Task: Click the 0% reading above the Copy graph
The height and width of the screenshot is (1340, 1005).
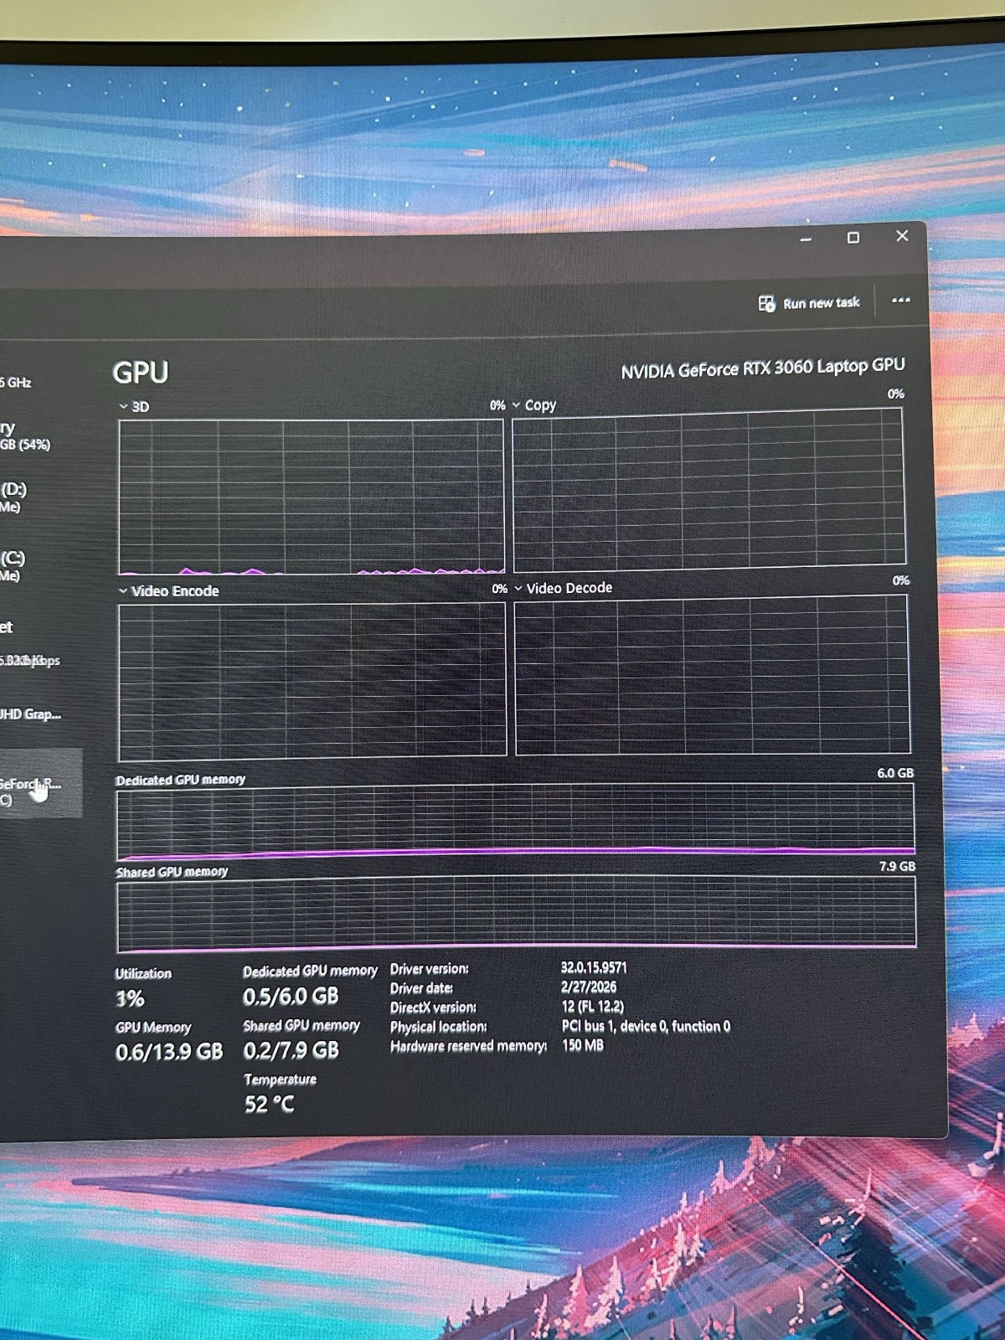Action: pos(896,394)
